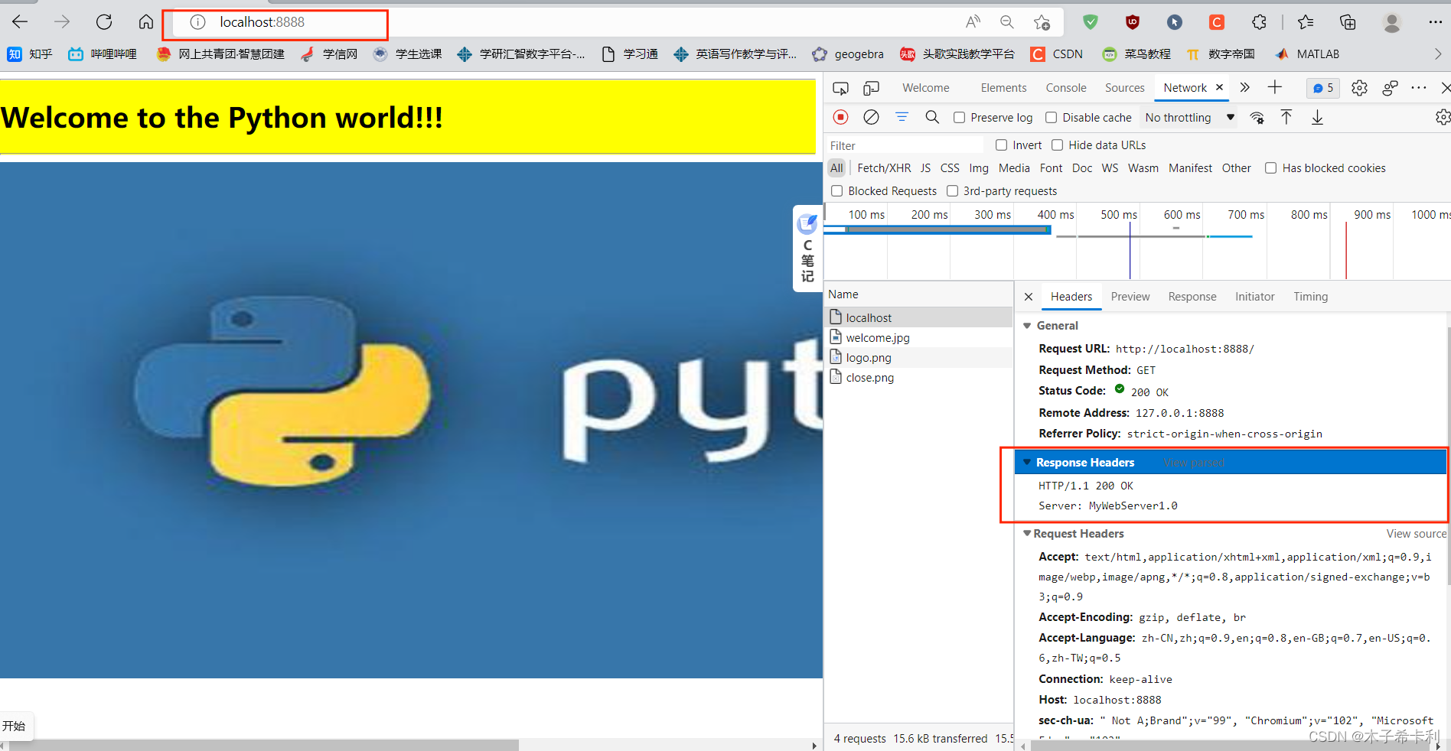1451x751 pixels.
Task: Open network conditions wifi icon
Action: click(1257, 118)
